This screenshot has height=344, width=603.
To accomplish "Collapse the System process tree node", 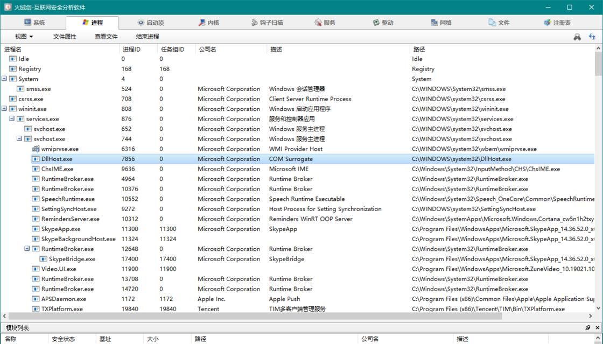I will (x=4, y=79).
